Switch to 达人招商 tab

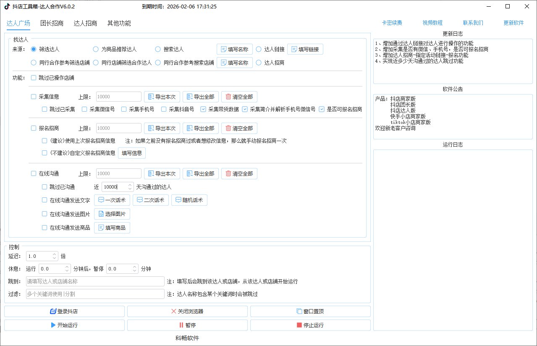[85, 23]
